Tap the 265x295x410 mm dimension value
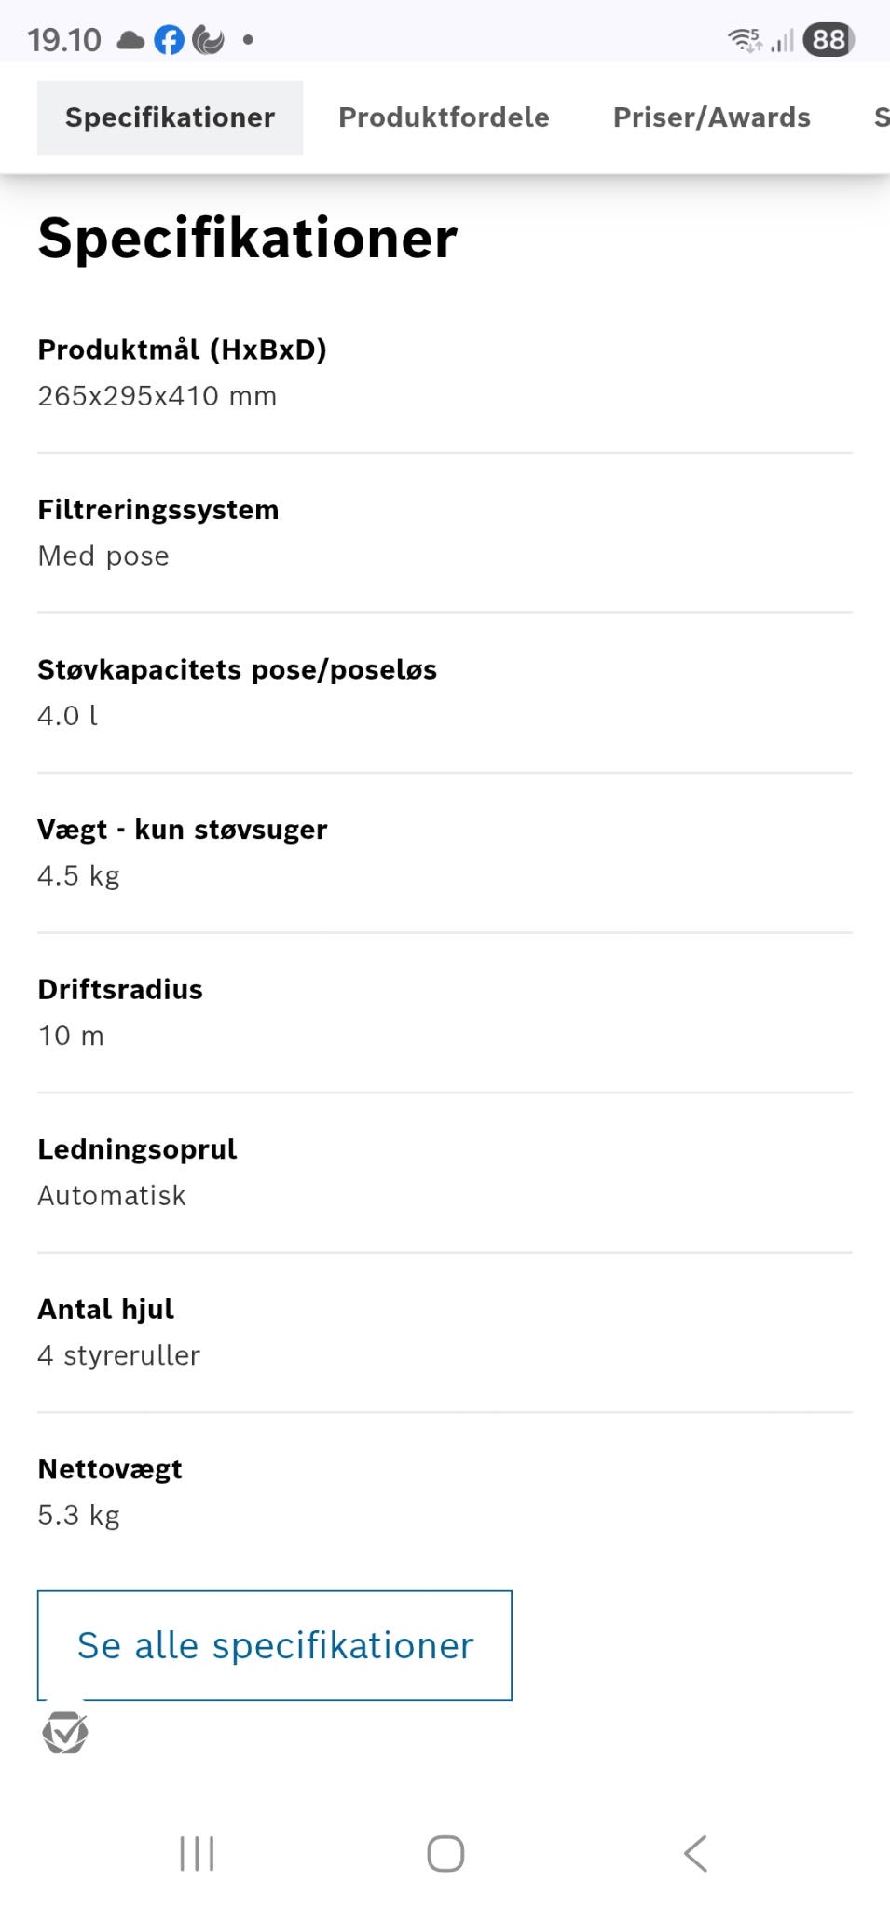 point(157,396)
